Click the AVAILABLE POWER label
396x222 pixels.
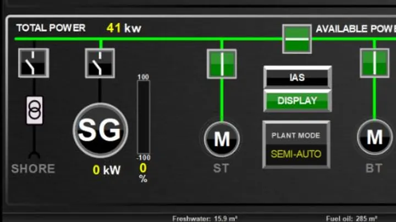356,29
